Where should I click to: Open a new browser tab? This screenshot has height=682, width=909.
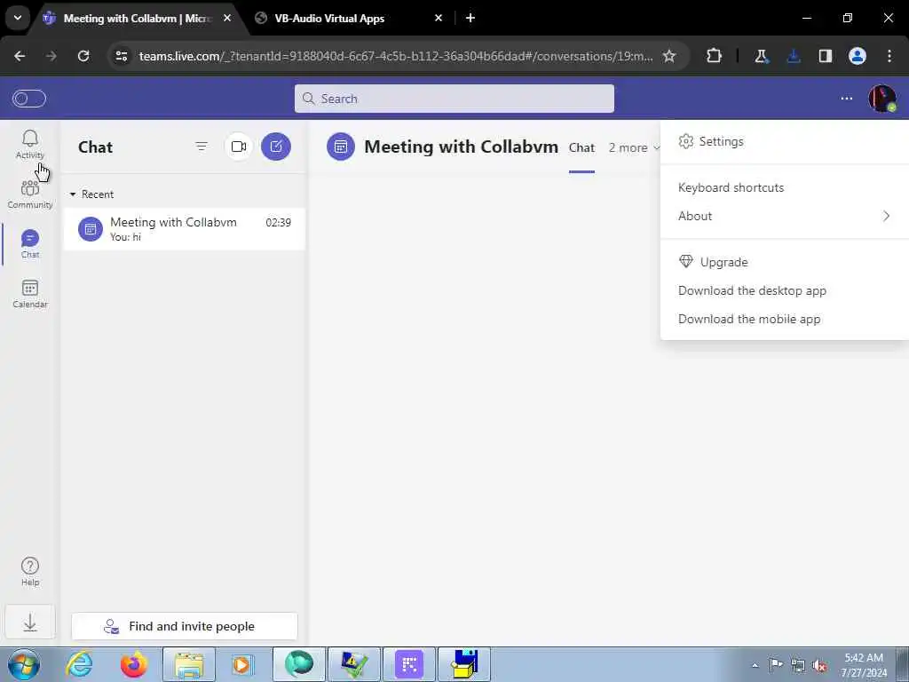(x=470, y=18)
